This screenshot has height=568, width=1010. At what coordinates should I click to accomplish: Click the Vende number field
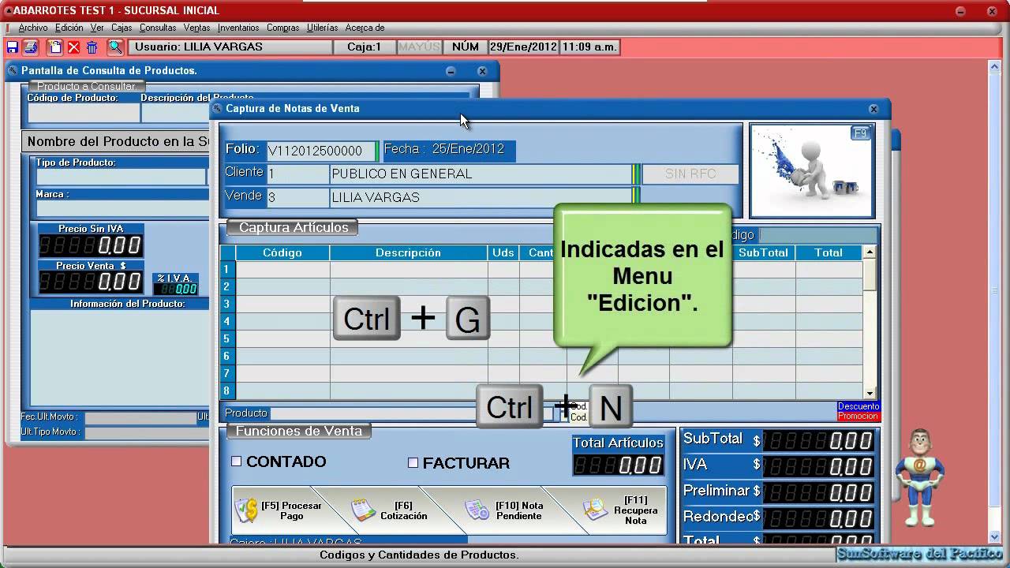pos(297,197)
